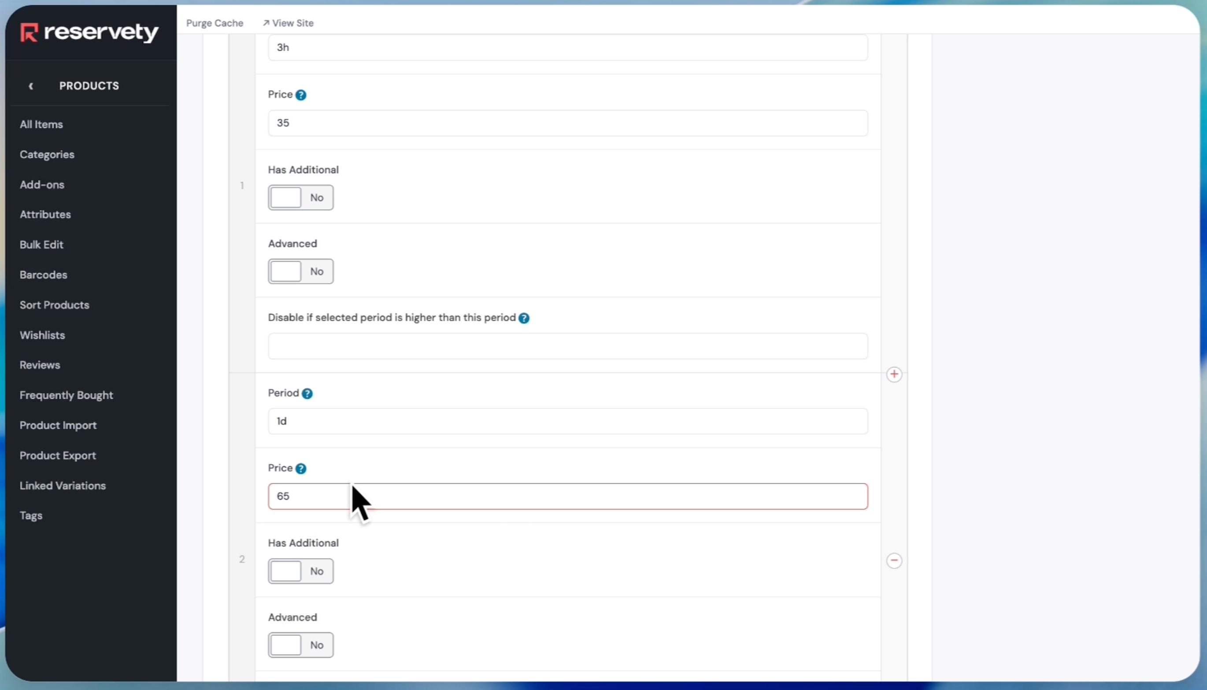Viewport: 1207px width, 690px height.
Task: Toggle Has Additional switch in row 1
Action: tap(300, 198)
